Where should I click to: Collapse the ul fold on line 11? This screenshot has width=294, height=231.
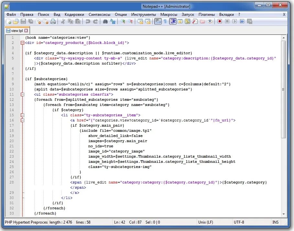pos(22,94)
